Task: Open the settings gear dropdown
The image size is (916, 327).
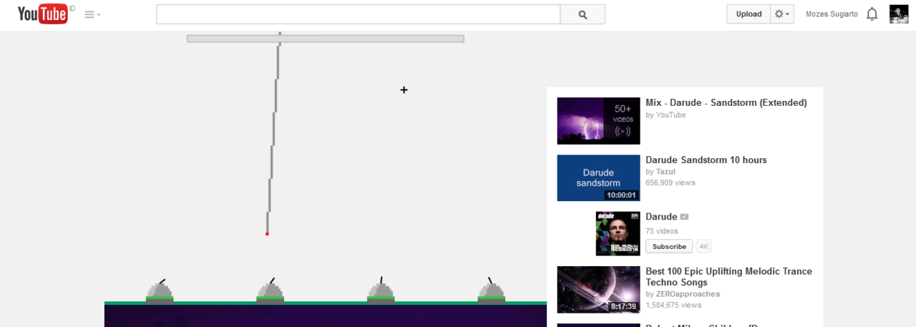Action: [x=783, y=14]
